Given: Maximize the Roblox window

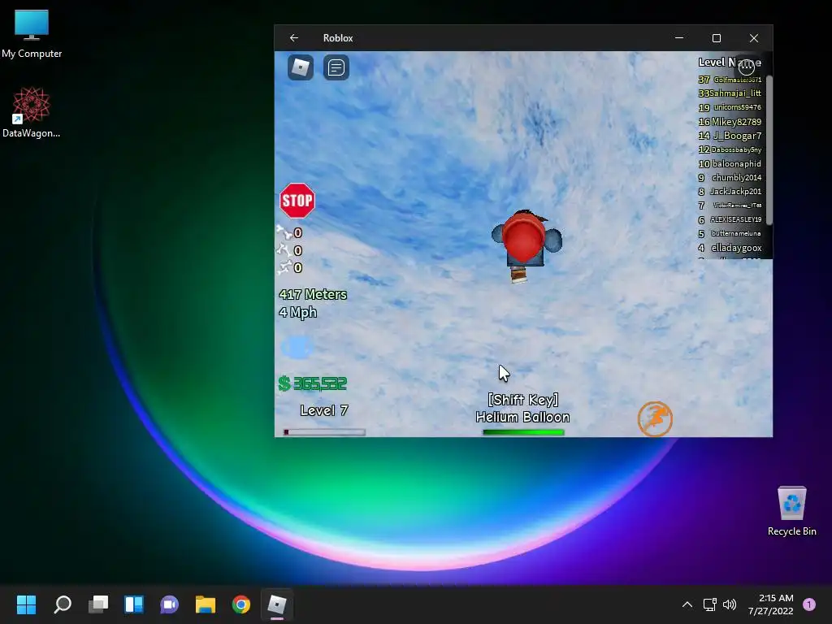Looking at the screenshot, I should 717,37.
